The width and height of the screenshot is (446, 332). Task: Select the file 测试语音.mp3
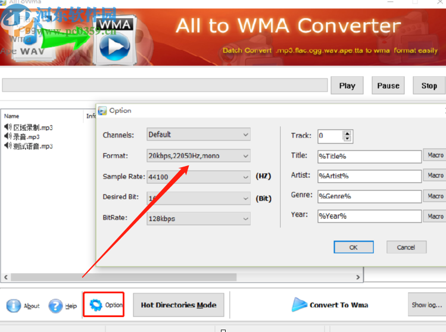point(33,146)
